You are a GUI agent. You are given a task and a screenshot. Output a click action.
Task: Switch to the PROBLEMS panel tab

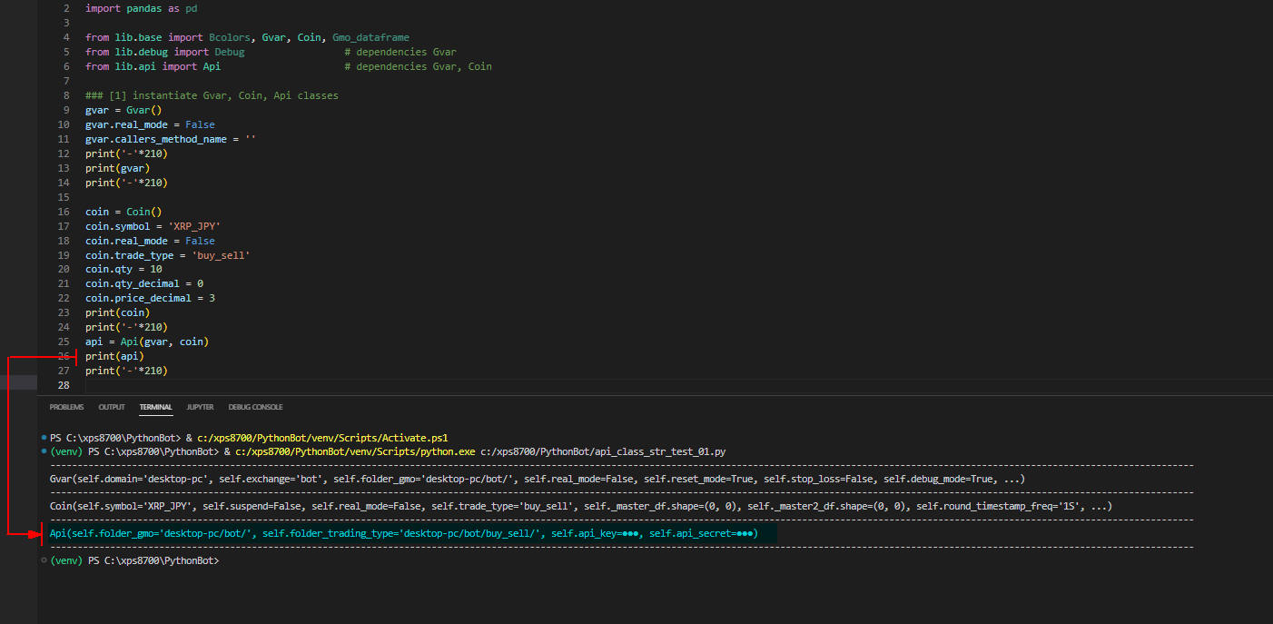[x=66, y=407]
